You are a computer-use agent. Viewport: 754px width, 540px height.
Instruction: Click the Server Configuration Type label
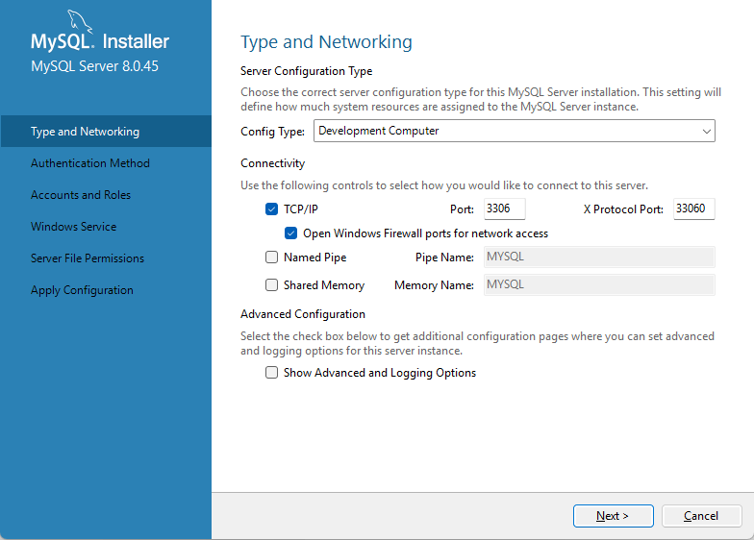pyautogui.click(x=306, y=71)
